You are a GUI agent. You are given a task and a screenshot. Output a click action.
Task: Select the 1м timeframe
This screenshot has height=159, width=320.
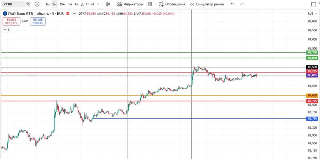[48, 4]
